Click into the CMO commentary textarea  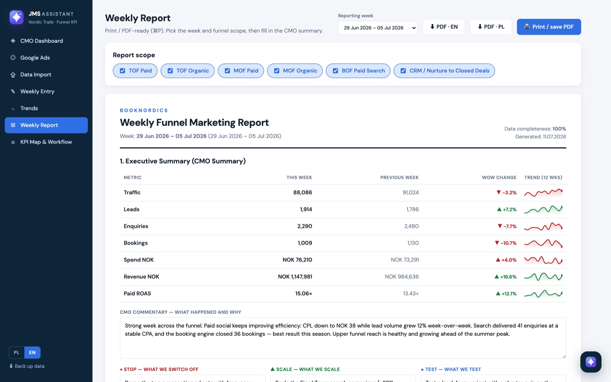tap(343, 338)
